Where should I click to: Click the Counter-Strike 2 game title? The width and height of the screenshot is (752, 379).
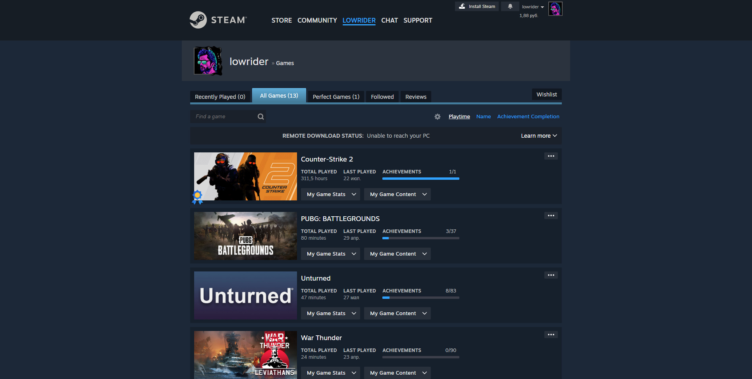[x=327, y=159]
